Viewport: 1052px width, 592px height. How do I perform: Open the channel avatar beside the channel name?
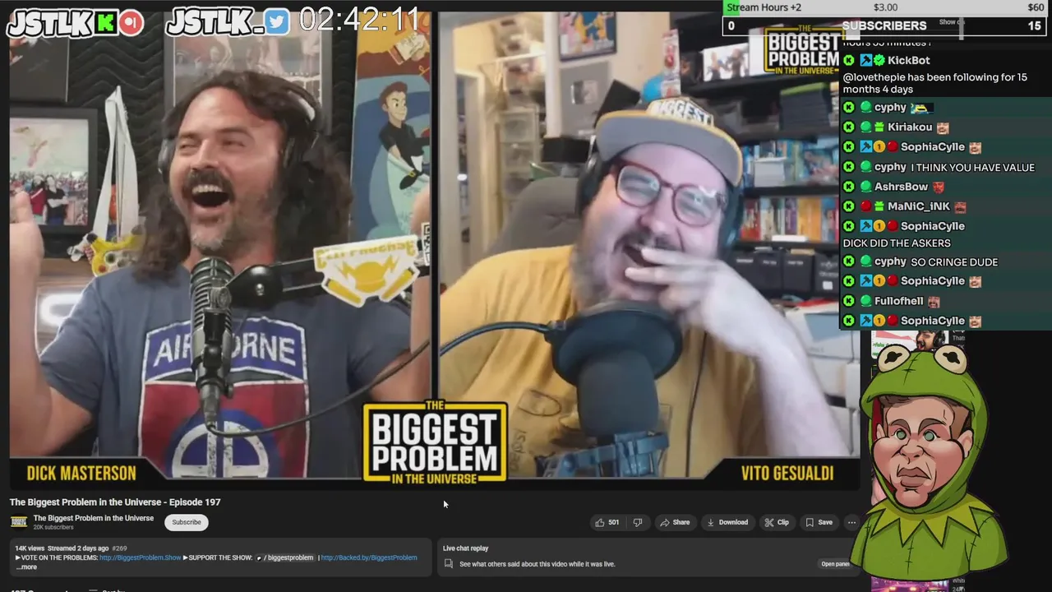click(x=18, y=522)
